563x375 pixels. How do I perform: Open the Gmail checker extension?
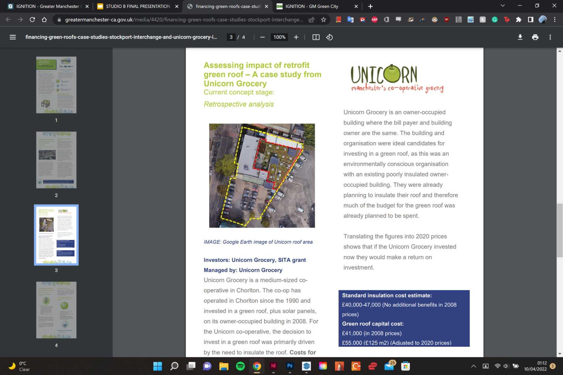click(x=363, y=19)
